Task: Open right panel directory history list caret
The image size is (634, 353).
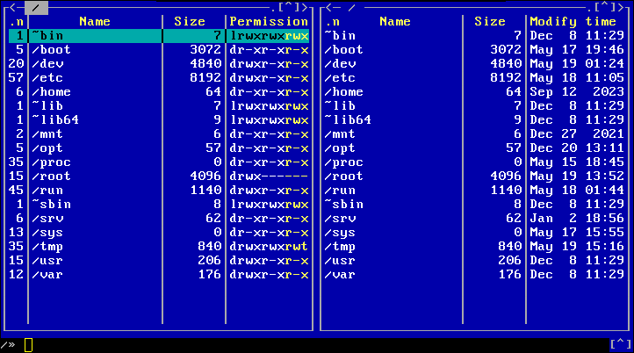Action: click(x=605, y=7)
